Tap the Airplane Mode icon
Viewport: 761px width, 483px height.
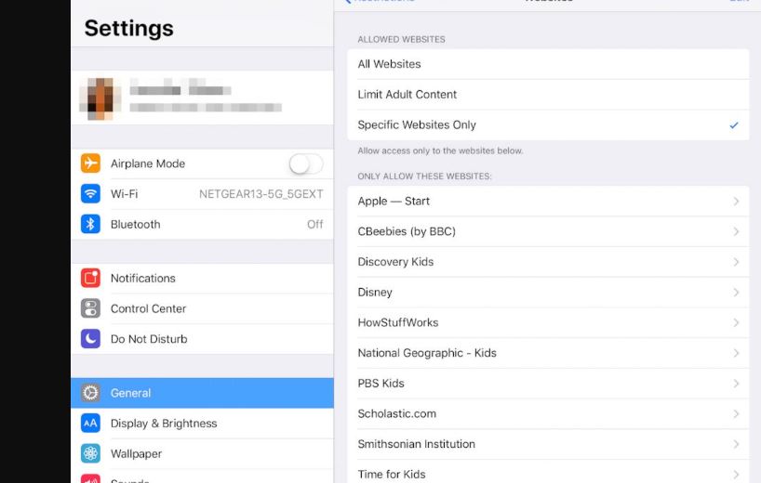[91, 163]
